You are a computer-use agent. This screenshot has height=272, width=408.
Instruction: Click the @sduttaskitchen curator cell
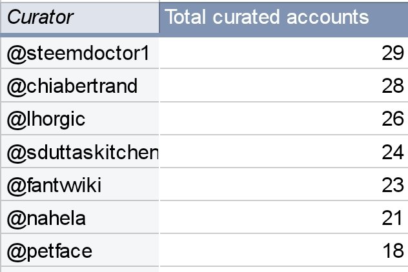pyautogui.click(x=79, y=153)
